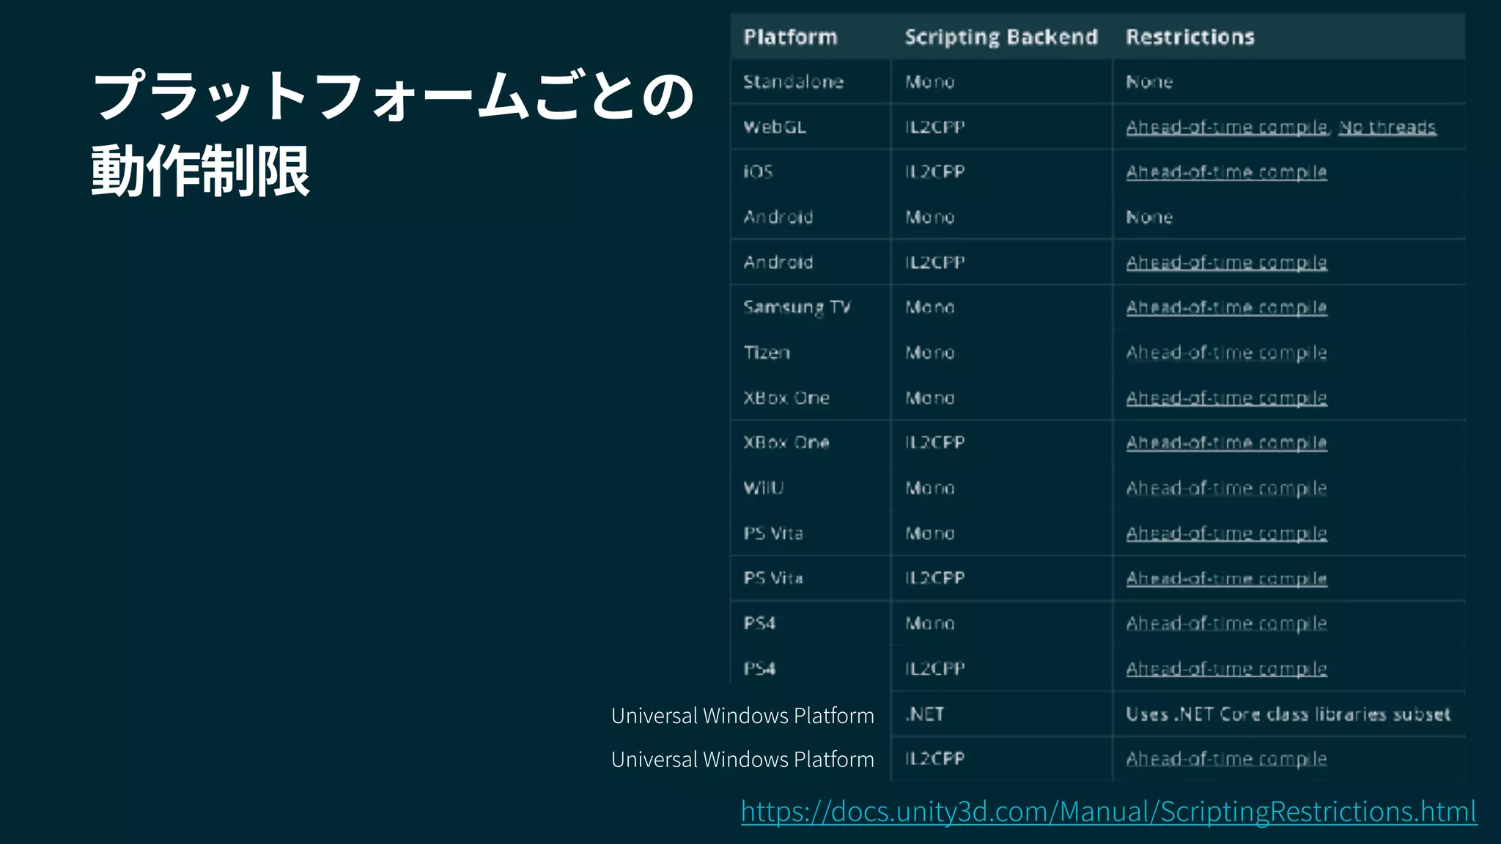The height and width of the screenshot is (844, 1501).
Task: Select the 'Android' cell with Mono backend
Action: [x=778, y=218]
